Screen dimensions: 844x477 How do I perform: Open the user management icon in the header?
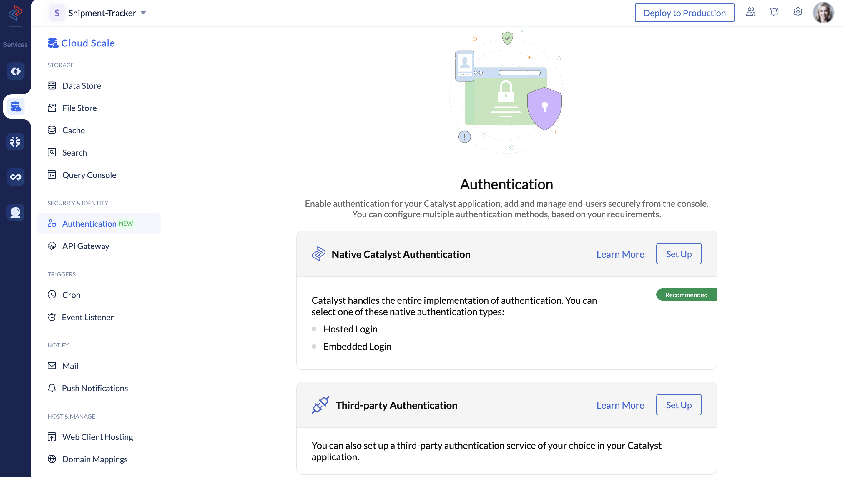click(x=751, y=12)
